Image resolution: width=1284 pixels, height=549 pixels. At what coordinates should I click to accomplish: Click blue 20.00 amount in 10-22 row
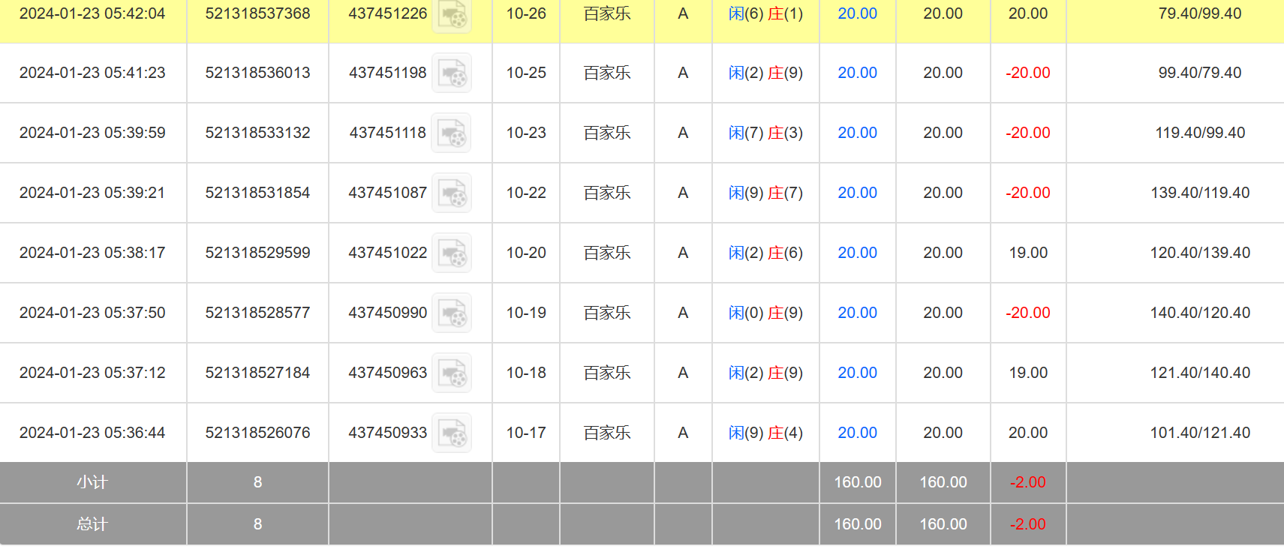coord(857,193)
